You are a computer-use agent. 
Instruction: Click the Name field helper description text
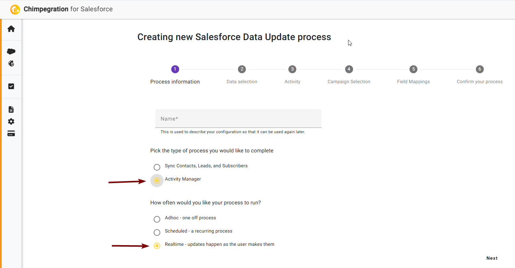pos(233,132)
